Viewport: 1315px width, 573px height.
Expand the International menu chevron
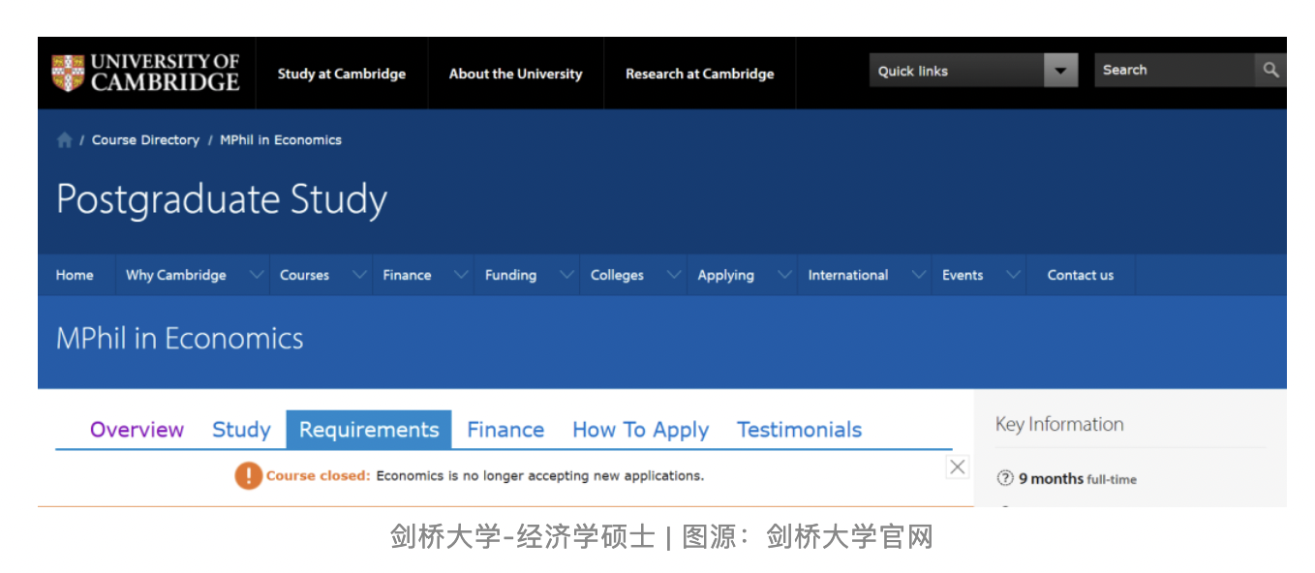pos(918,275)
